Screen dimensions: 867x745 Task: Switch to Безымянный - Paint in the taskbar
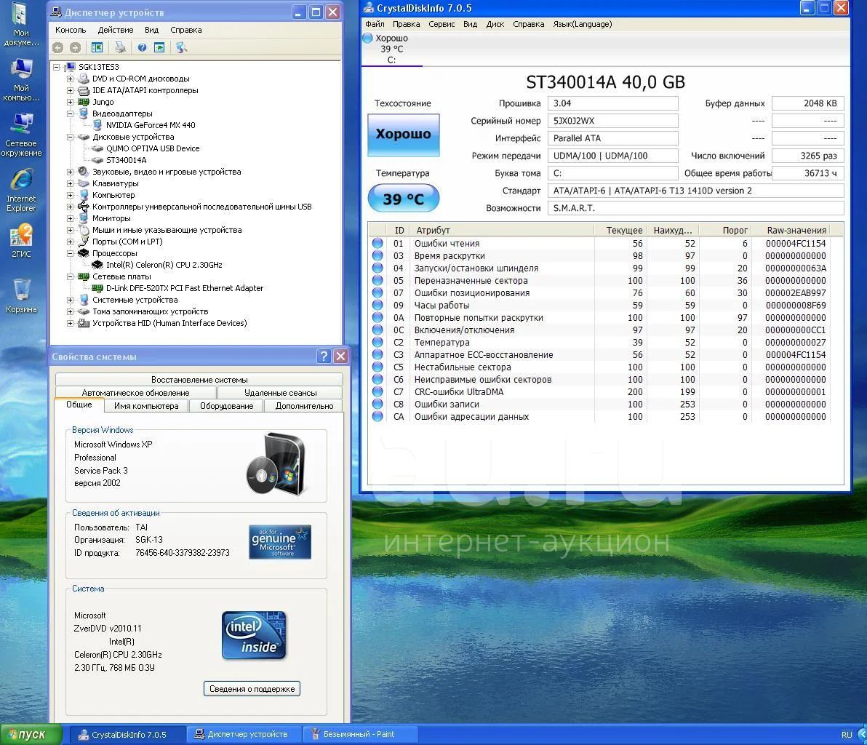click(x=359, y=735)
